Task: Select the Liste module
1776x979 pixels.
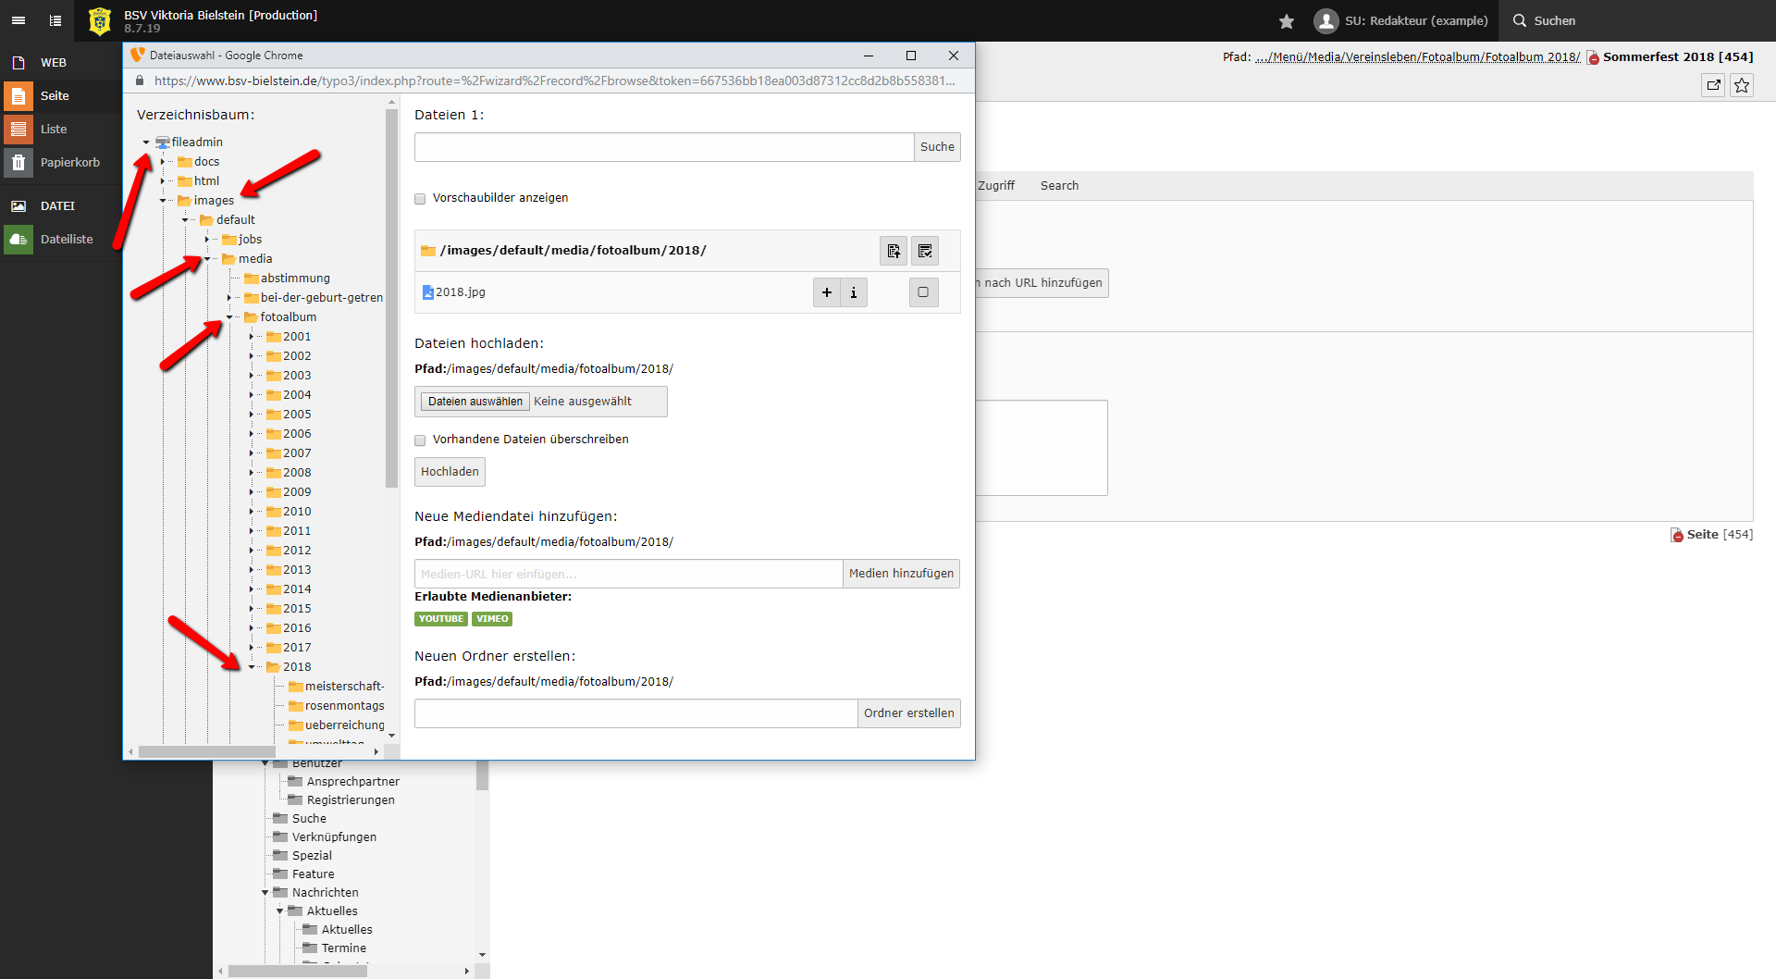Action: pyautogui.click(x=54, y=130)
